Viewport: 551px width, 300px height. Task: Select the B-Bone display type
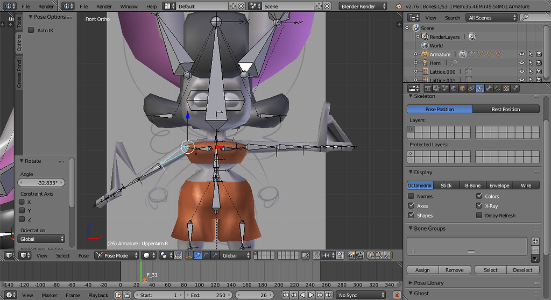click(472, 185)
